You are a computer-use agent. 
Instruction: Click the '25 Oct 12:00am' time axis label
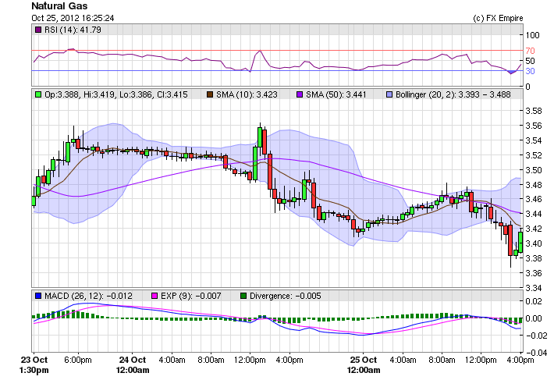coord(364,365)
